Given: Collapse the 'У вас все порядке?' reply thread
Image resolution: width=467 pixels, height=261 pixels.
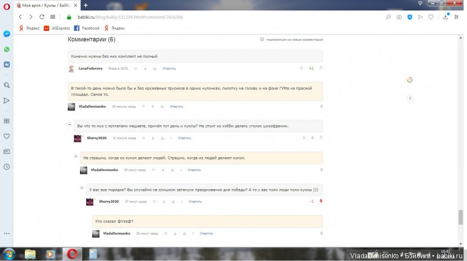Looking at the screenshot, I should (82, 189).
